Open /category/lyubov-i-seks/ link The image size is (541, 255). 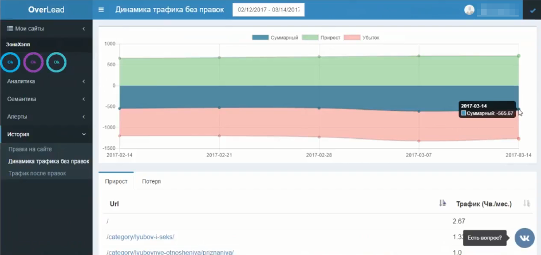(x=140, y=237)
